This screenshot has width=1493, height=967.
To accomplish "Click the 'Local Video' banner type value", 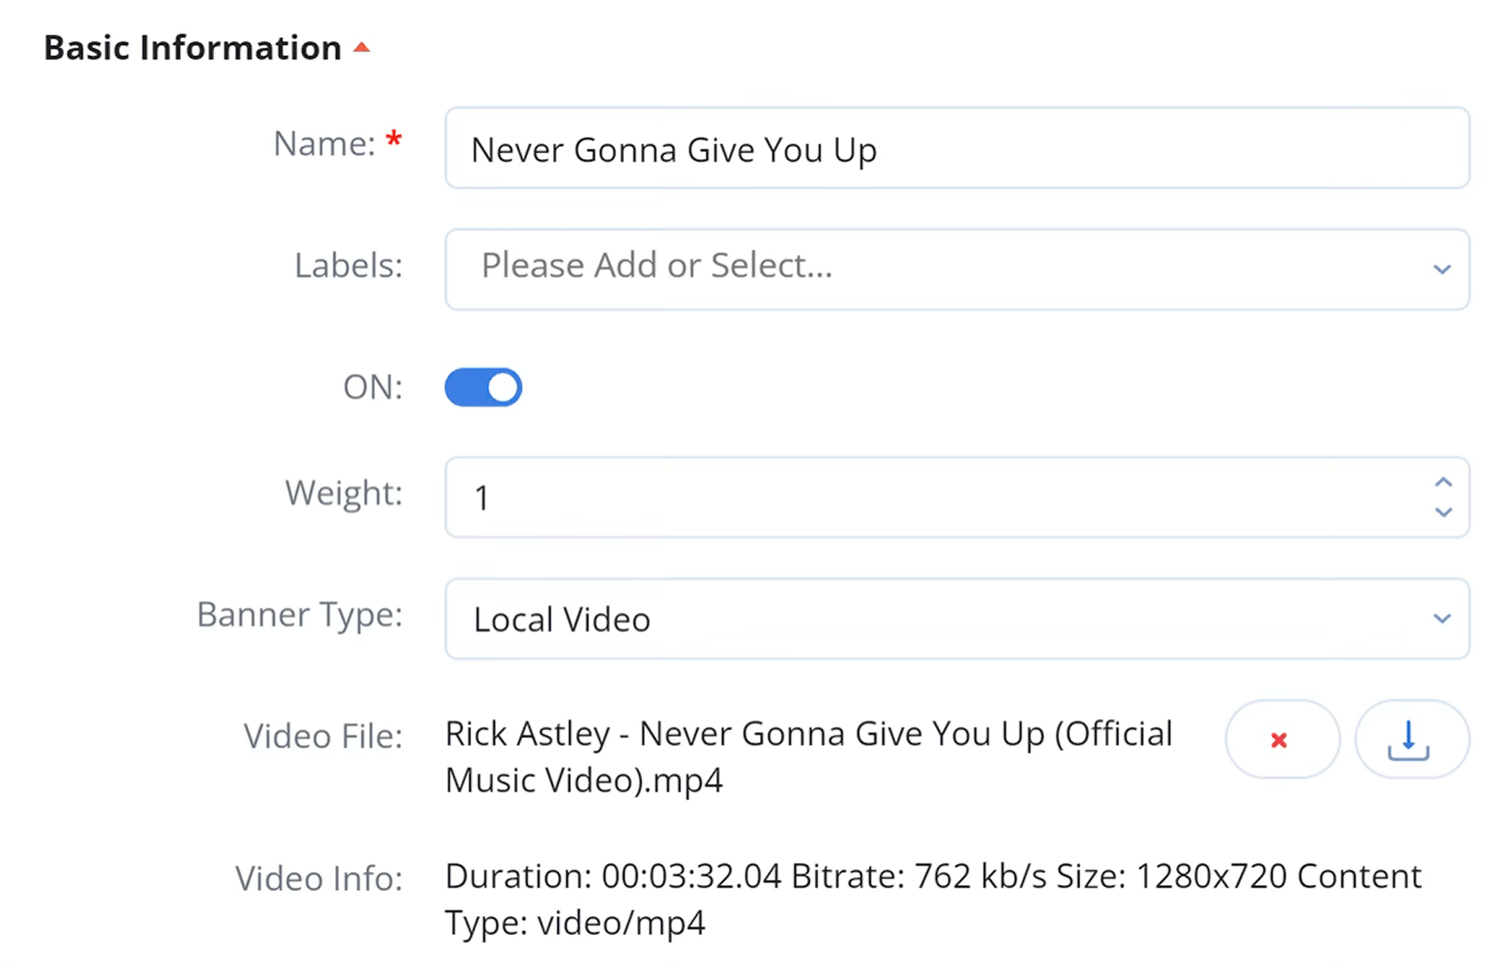I will coord(562,620).
